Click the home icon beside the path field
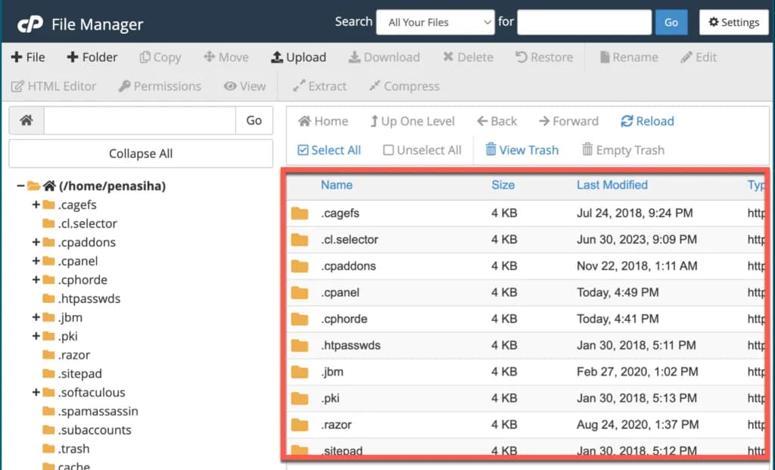This screenshot has width=775, height=470. 26,120
